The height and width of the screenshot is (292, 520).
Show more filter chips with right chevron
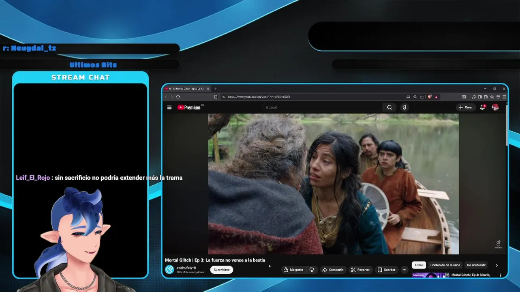pyautogui.click(x=496, y=265)
